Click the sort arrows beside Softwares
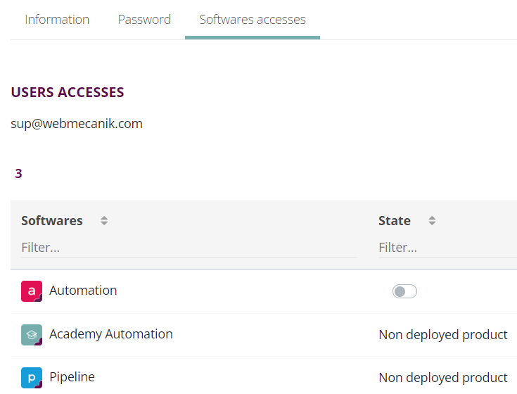Image resolution: width=517 pixels, height=394 pixels. click(x=104, y=221)
